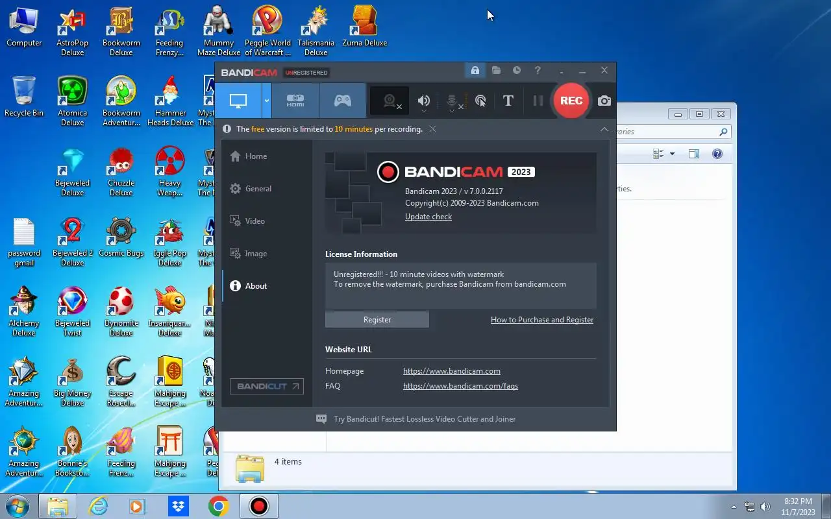Open the bandicam.com/faqs link
This screenshot has height=519, width=831.
pyautogui.click(x=460, y=386)
